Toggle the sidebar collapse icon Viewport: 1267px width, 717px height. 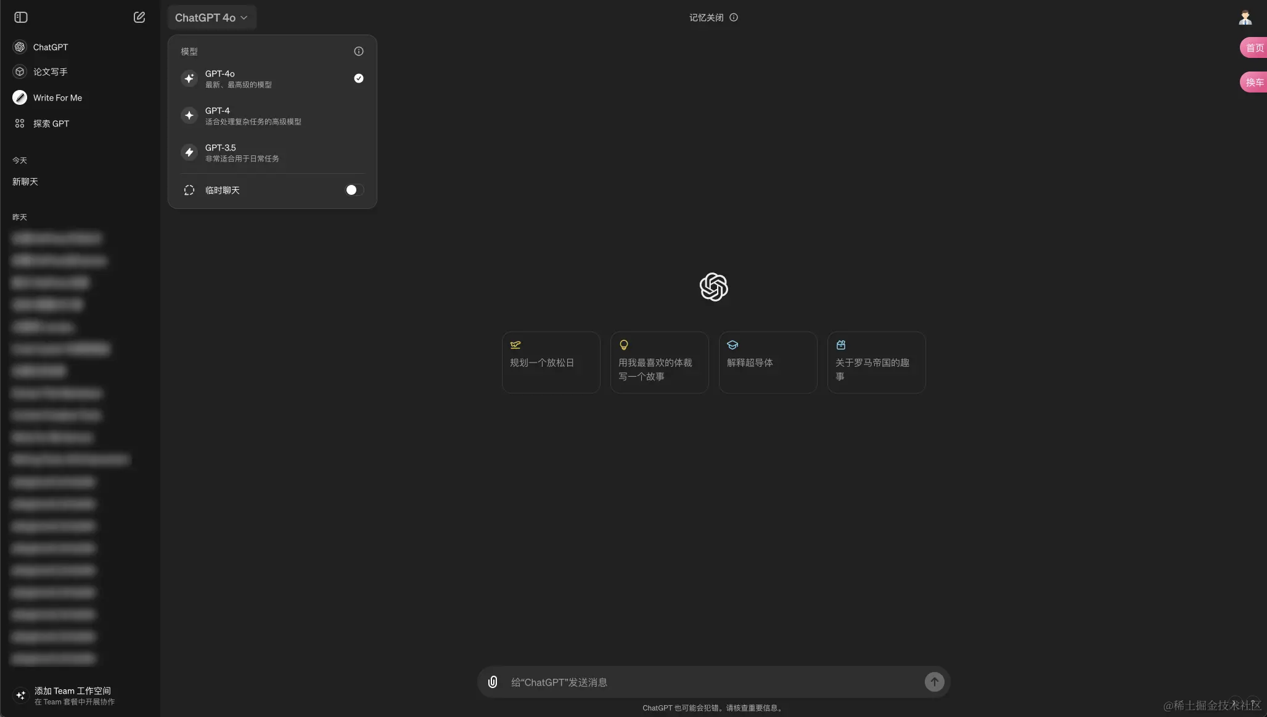(20, 17)
